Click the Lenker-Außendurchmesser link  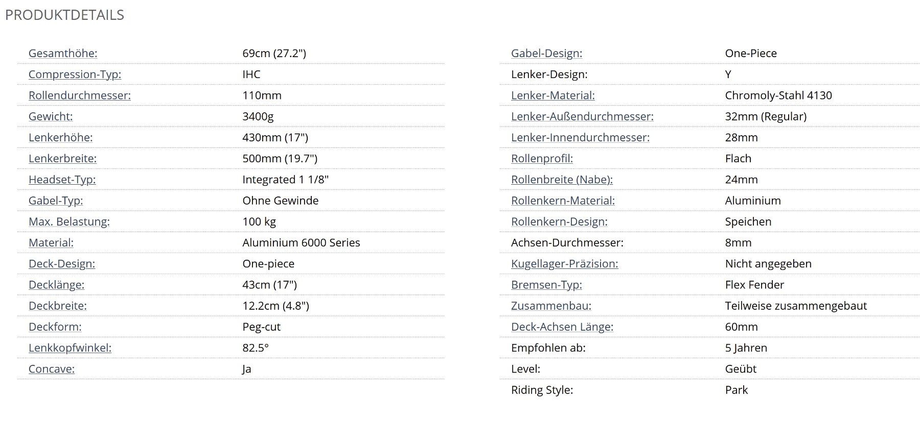[x=582, y=116]
